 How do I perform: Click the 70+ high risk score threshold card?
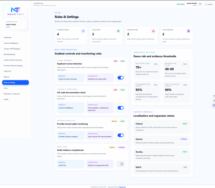pyautogui.click(x=147, y=70)
